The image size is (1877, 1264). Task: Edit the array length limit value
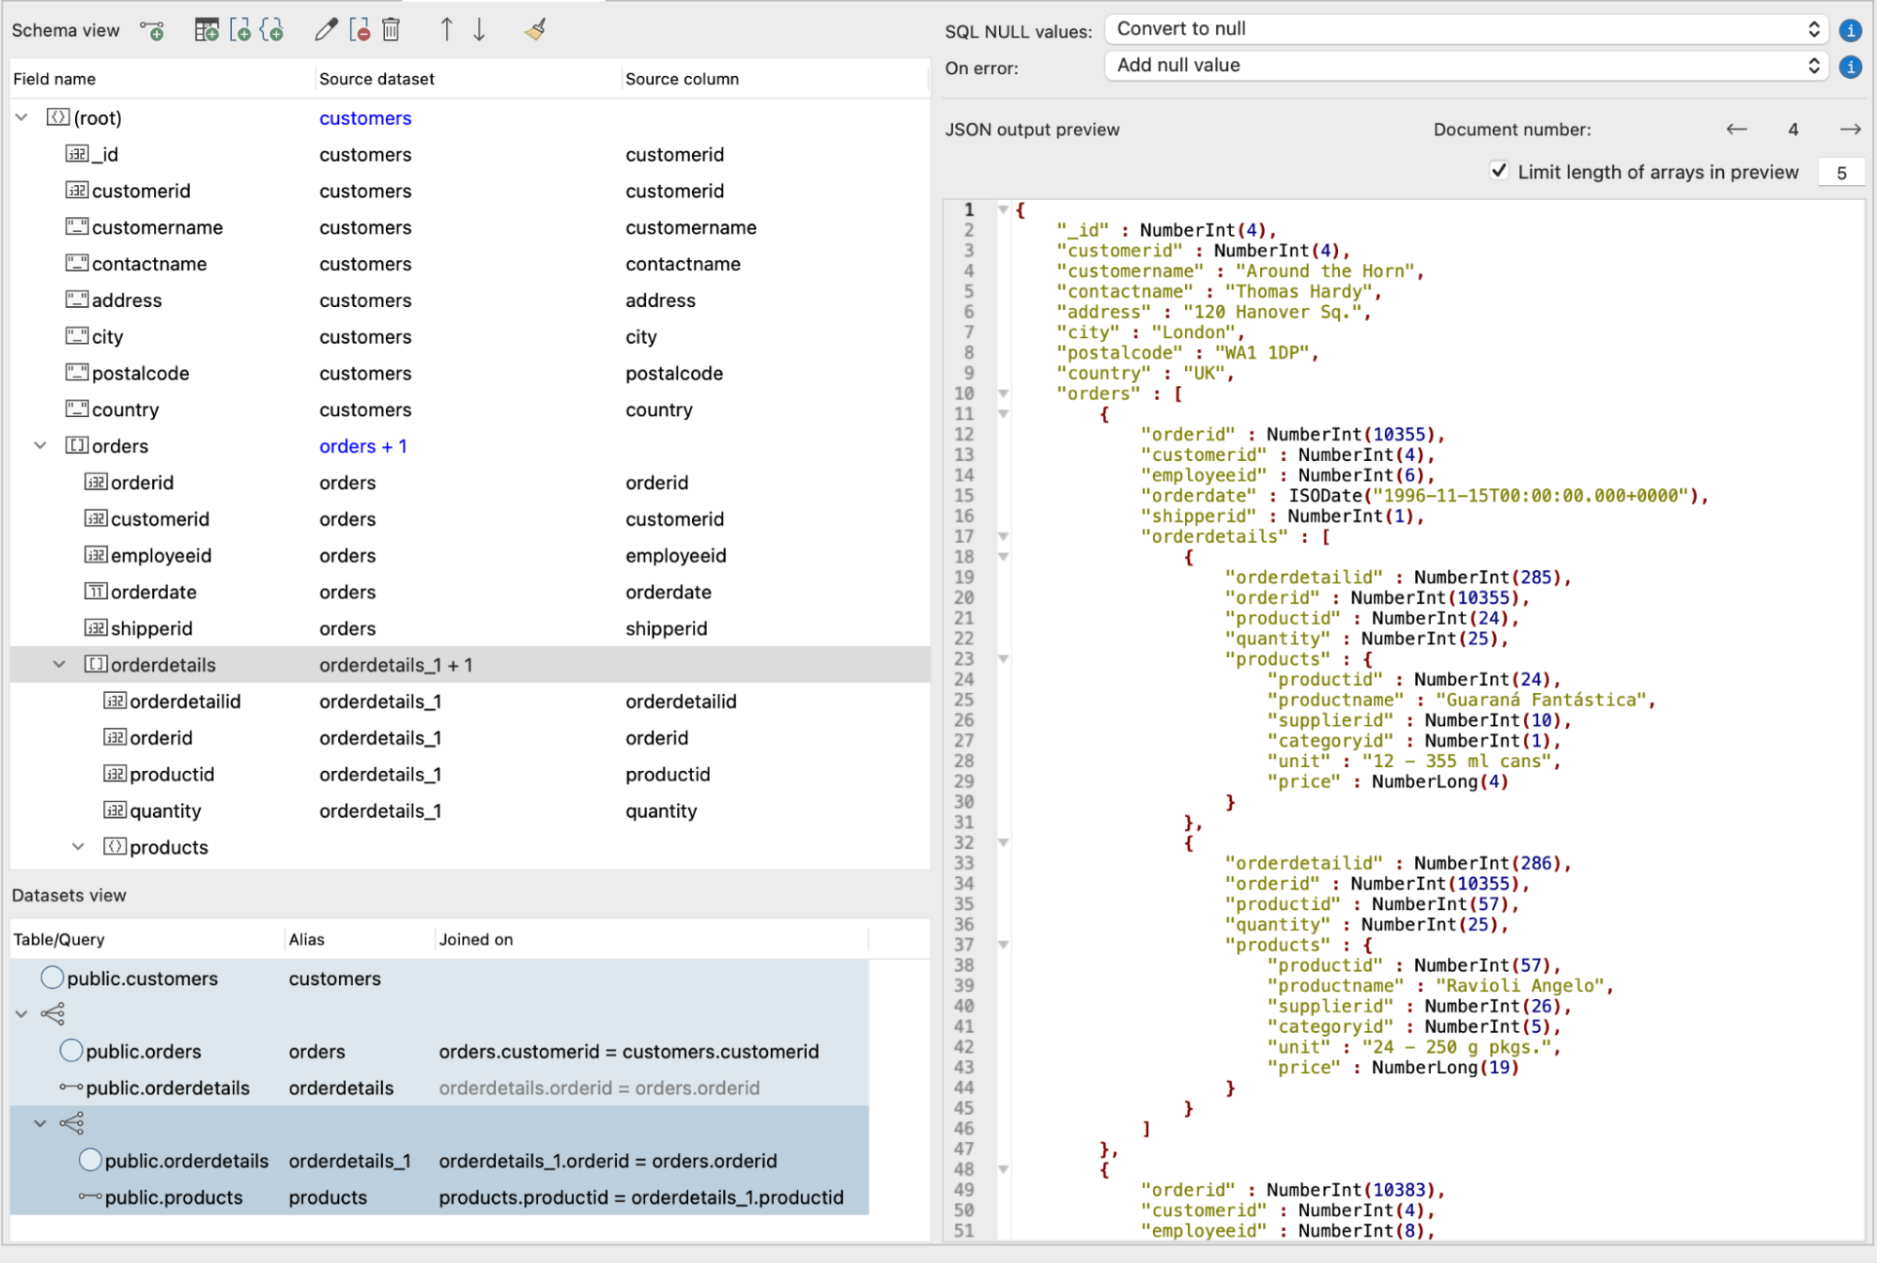tap(1842, 172)
